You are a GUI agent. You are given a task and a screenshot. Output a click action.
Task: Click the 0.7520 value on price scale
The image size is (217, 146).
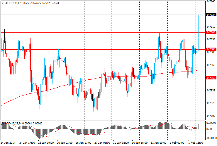click(211, 103)
